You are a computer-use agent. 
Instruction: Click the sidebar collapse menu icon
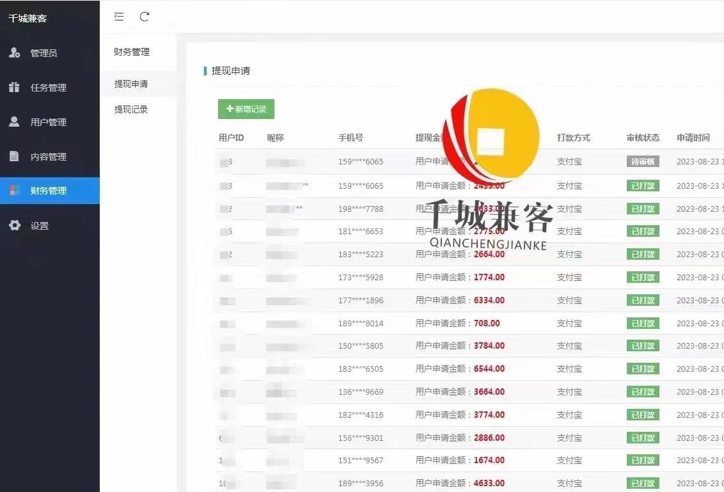119,17
